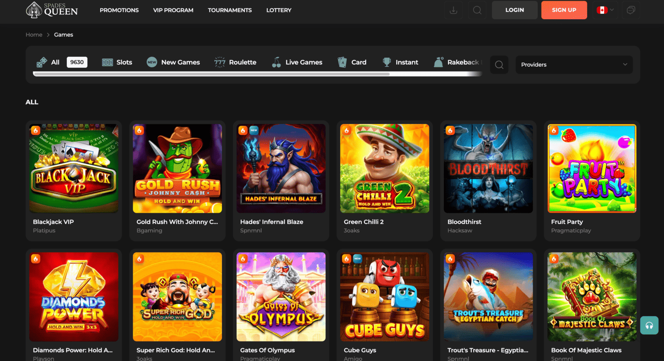Click the Card category icon
Viewport: 664px width, 361px height.
click(342, 62)
